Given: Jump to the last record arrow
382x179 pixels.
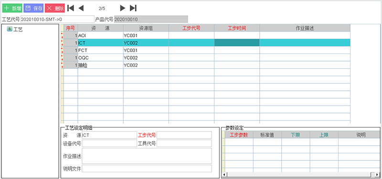Looking at the screenshot, I should 133,8.
